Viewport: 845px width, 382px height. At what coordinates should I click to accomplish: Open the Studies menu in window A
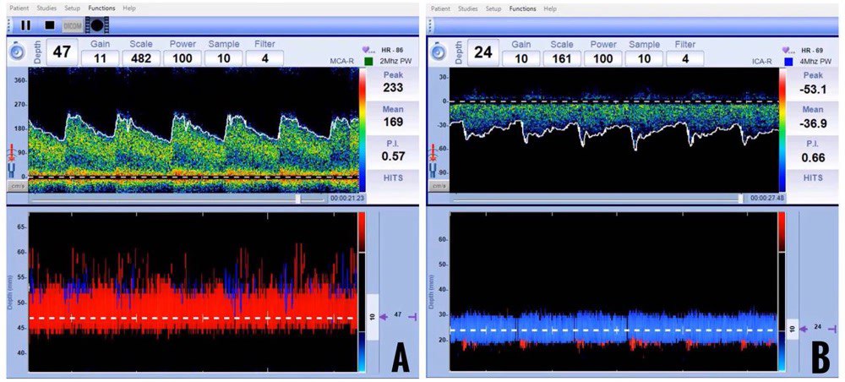point(47,8)
